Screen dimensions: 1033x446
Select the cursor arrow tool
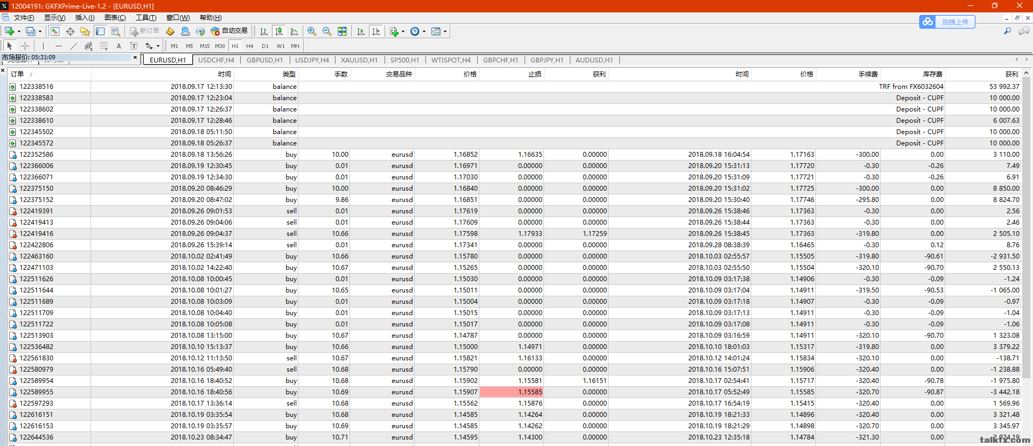10,46
